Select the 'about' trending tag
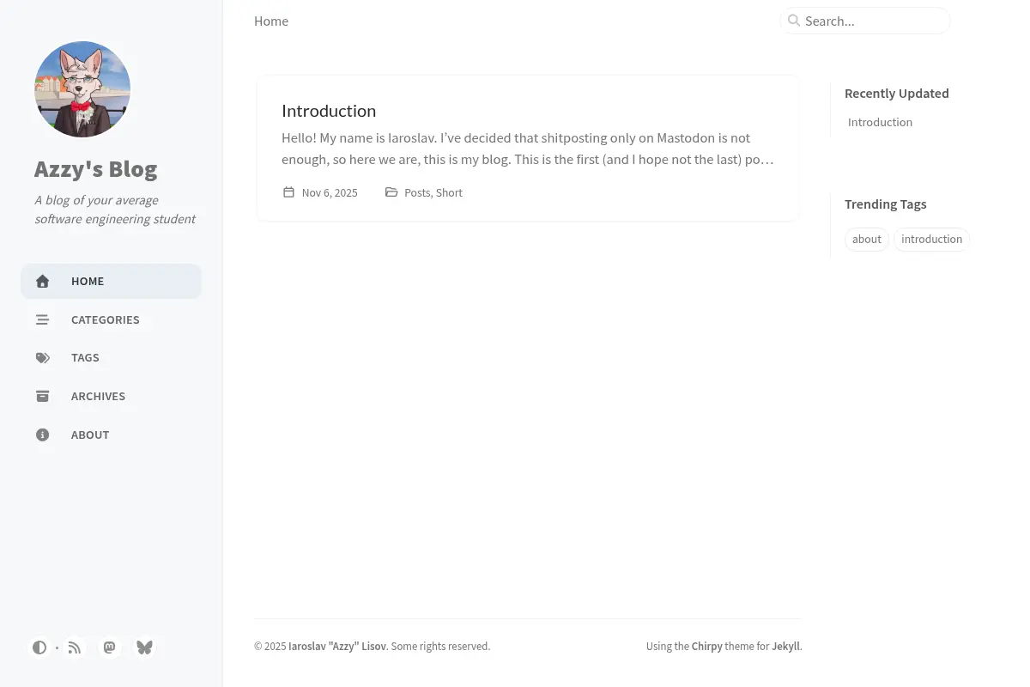Image resolution: width=1030 pixels, height=687 pixels. (x=867, y=239)
